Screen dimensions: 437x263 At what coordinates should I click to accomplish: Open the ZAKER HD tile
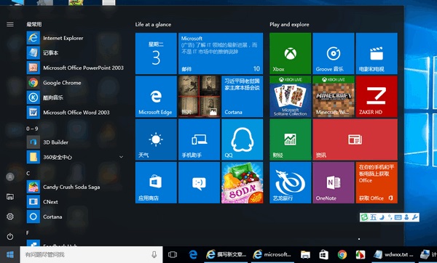377,97
